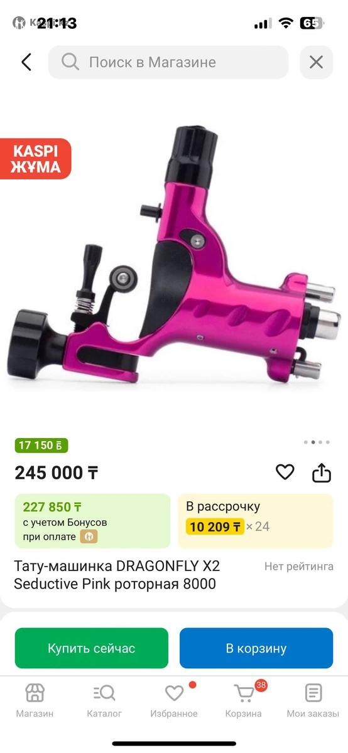Screen dimensions: 348x753
Task: Open the Каталог tab
Action: [x=104, y=701]
